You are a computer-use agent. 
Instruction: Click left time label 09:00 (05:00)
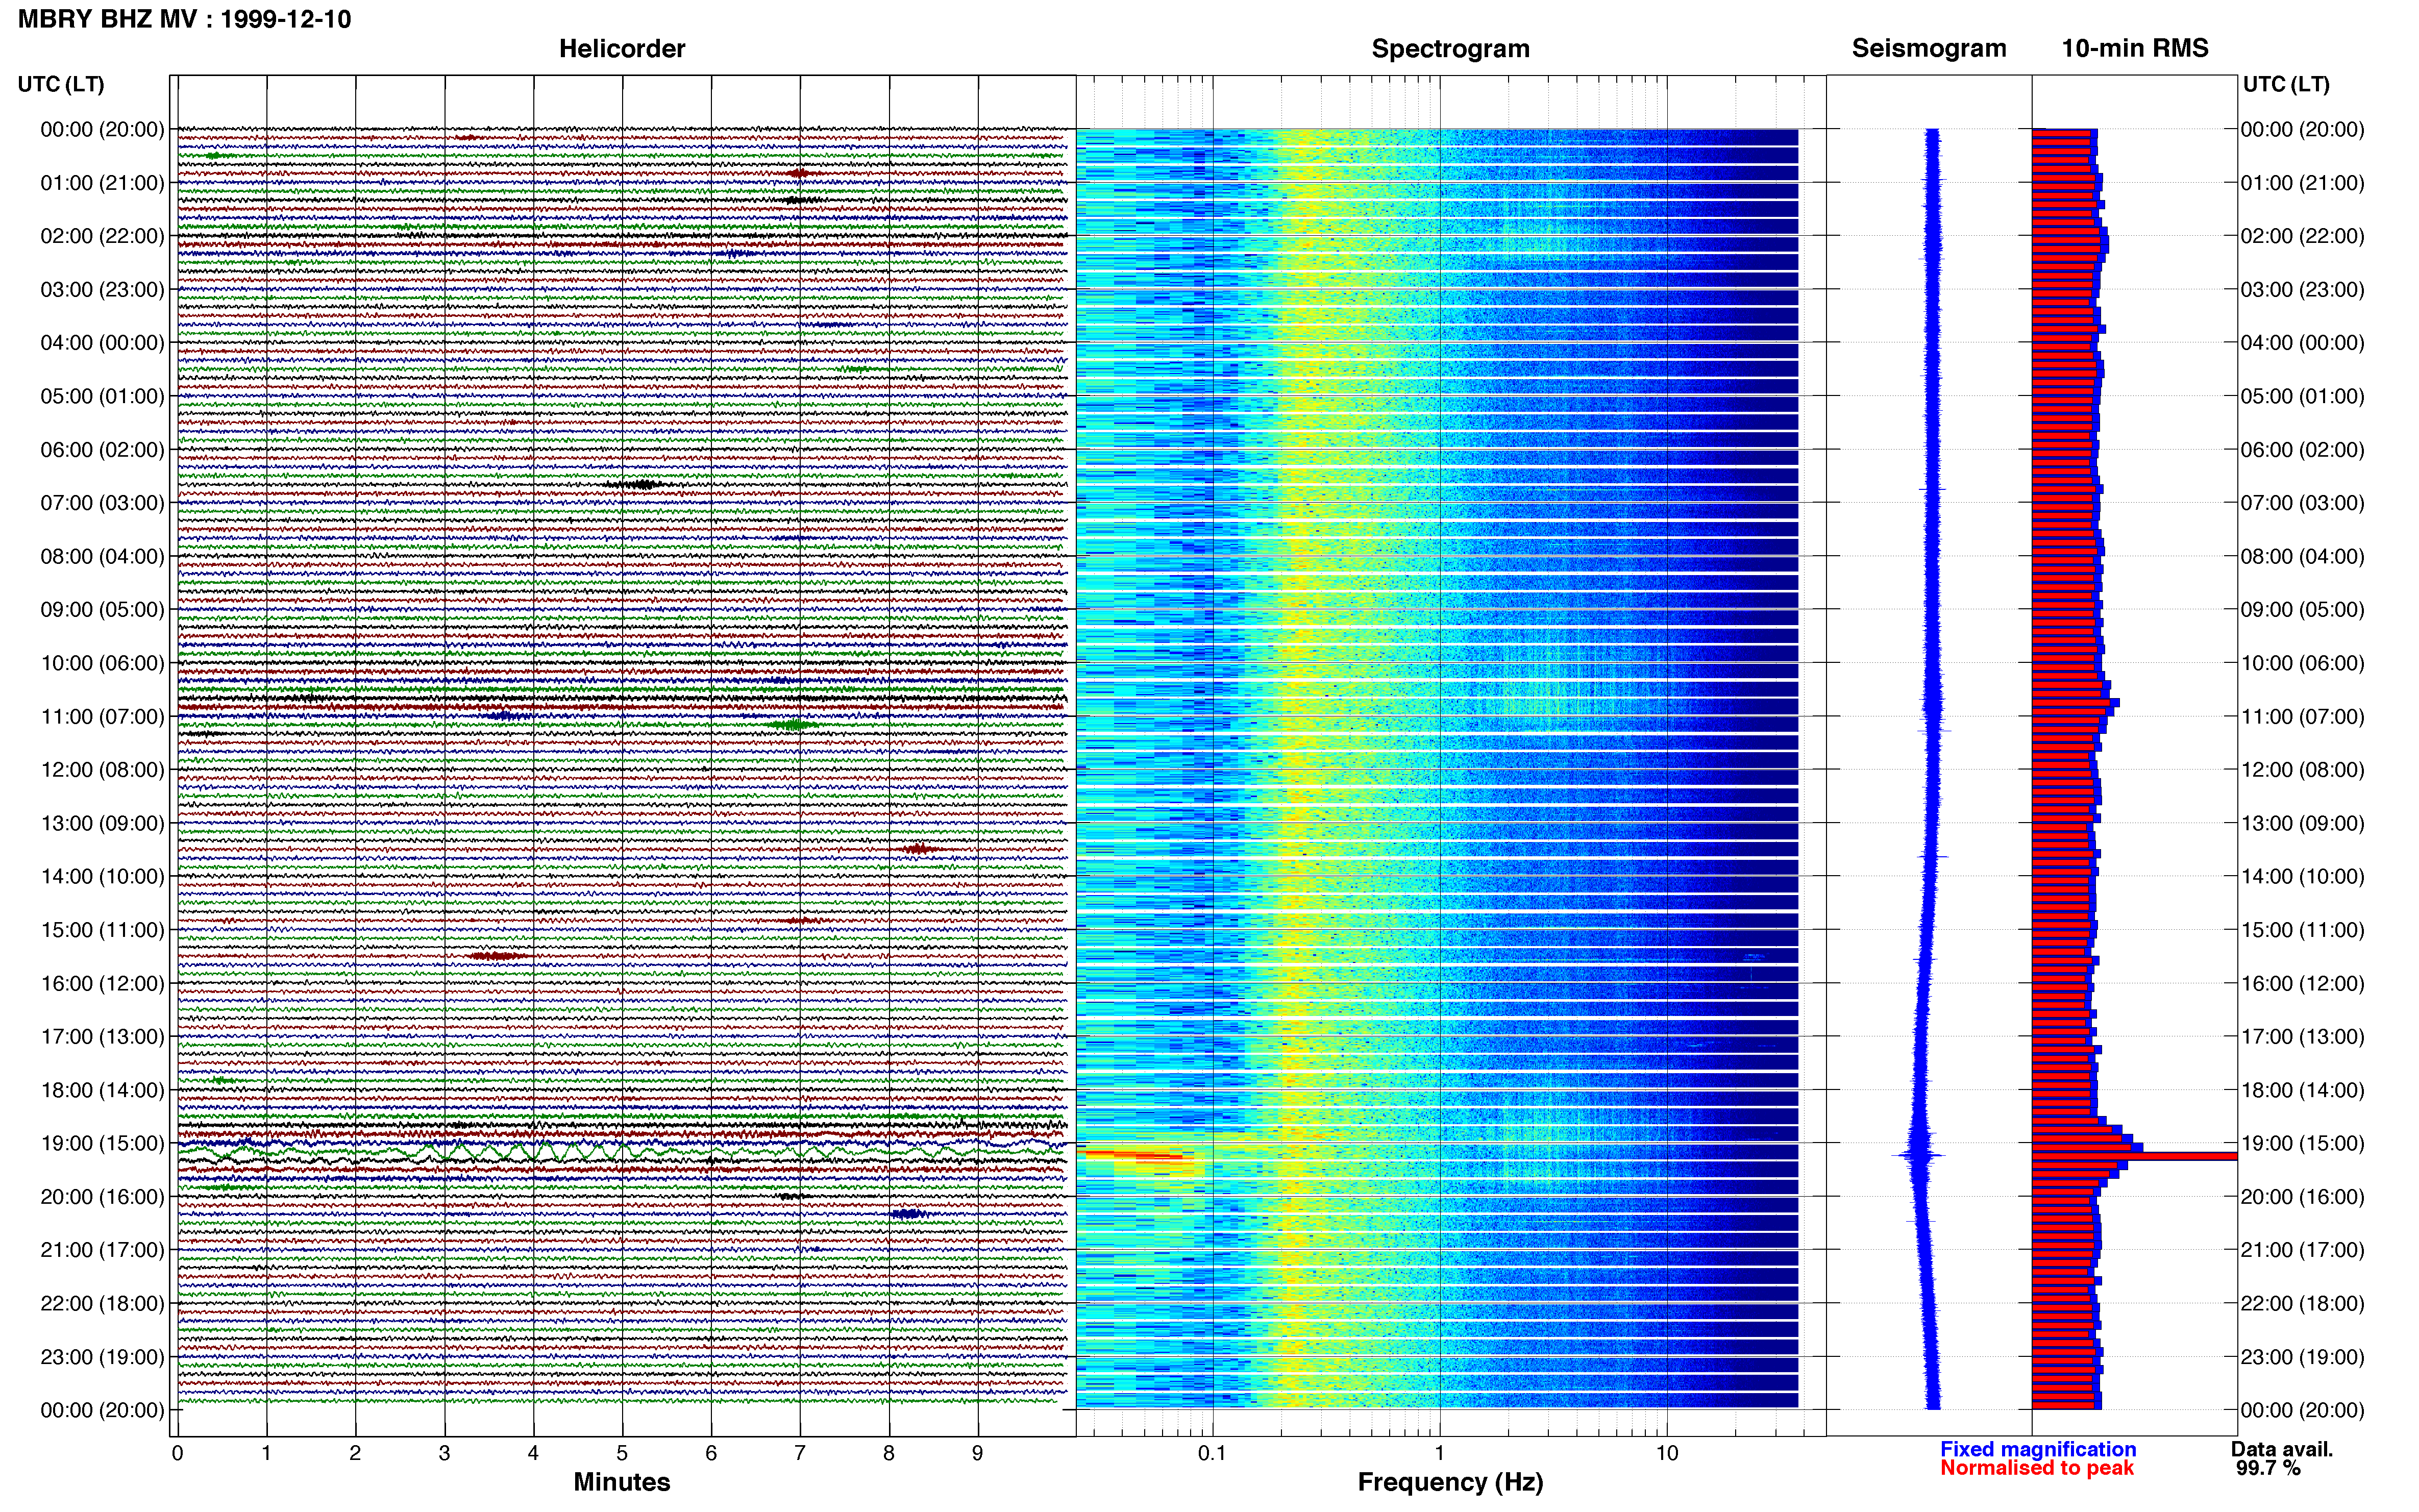pos(102,610)
